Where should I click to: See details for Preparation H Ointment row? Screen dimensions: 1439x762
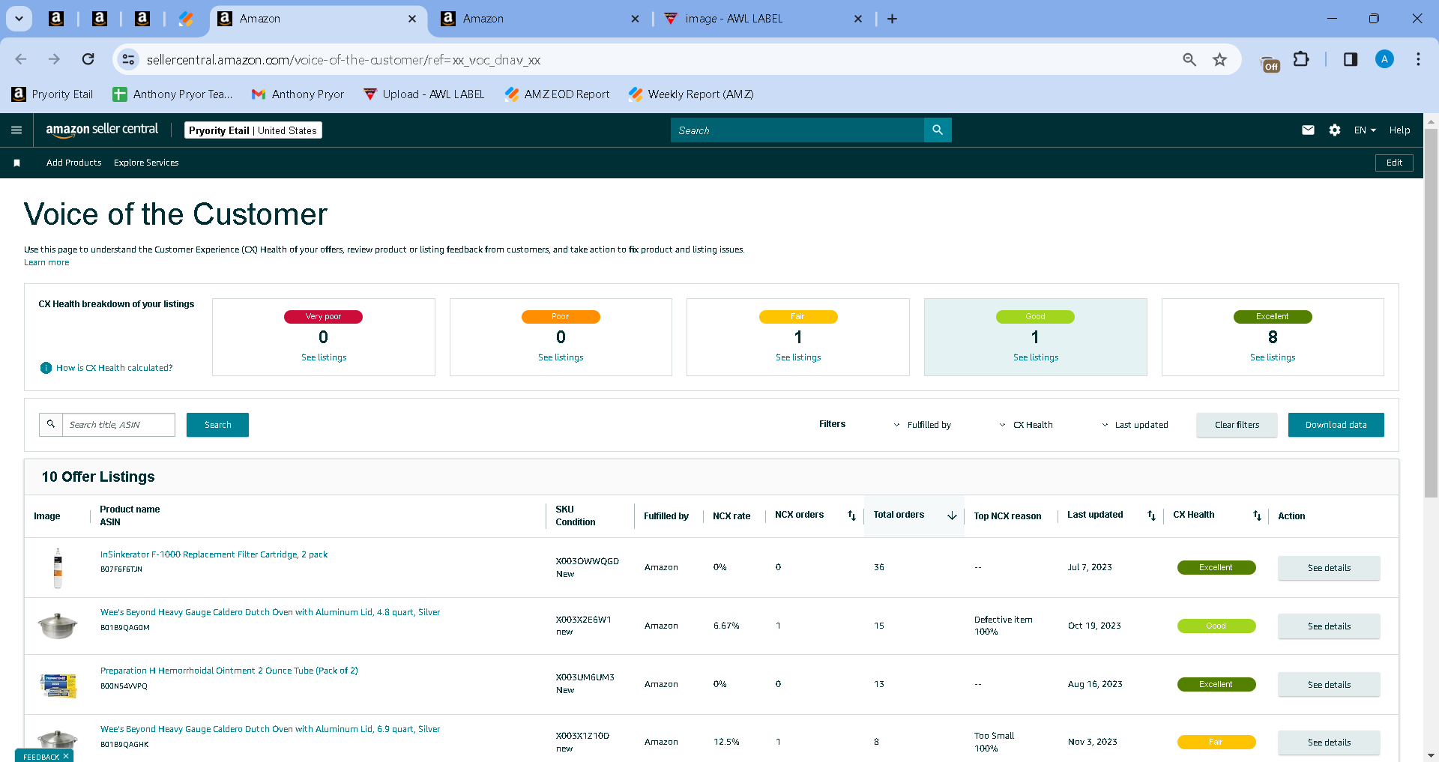coord(1329,685)
